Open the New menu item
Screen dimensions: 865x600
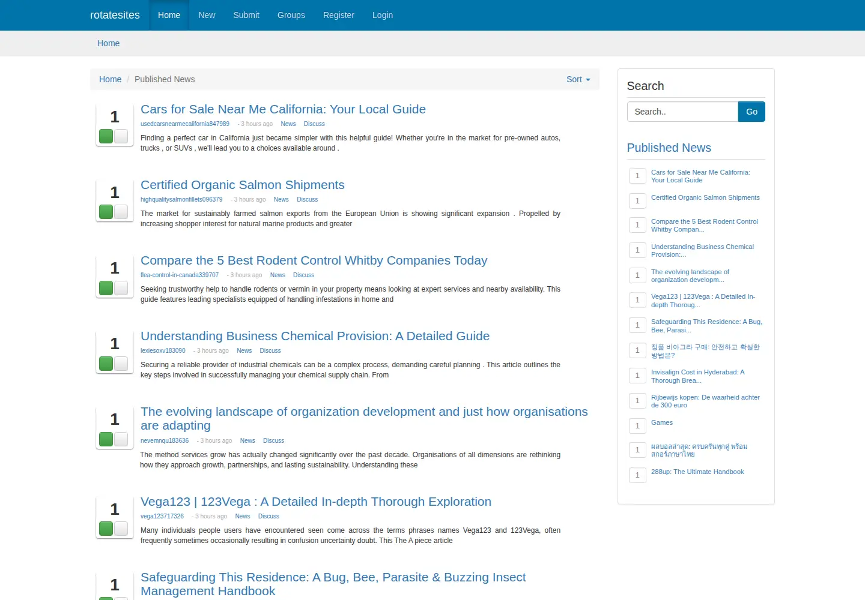[x=207, y=15]
